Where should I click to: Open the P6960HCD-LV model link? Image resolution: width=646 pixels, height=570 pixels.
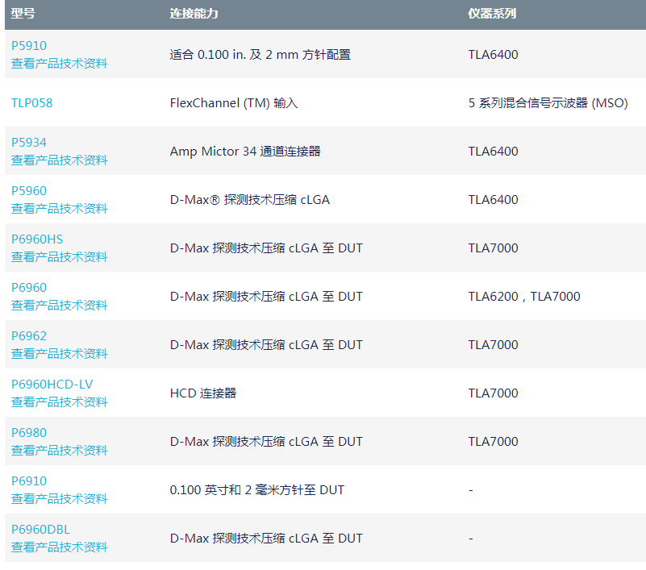pos(52,385)
